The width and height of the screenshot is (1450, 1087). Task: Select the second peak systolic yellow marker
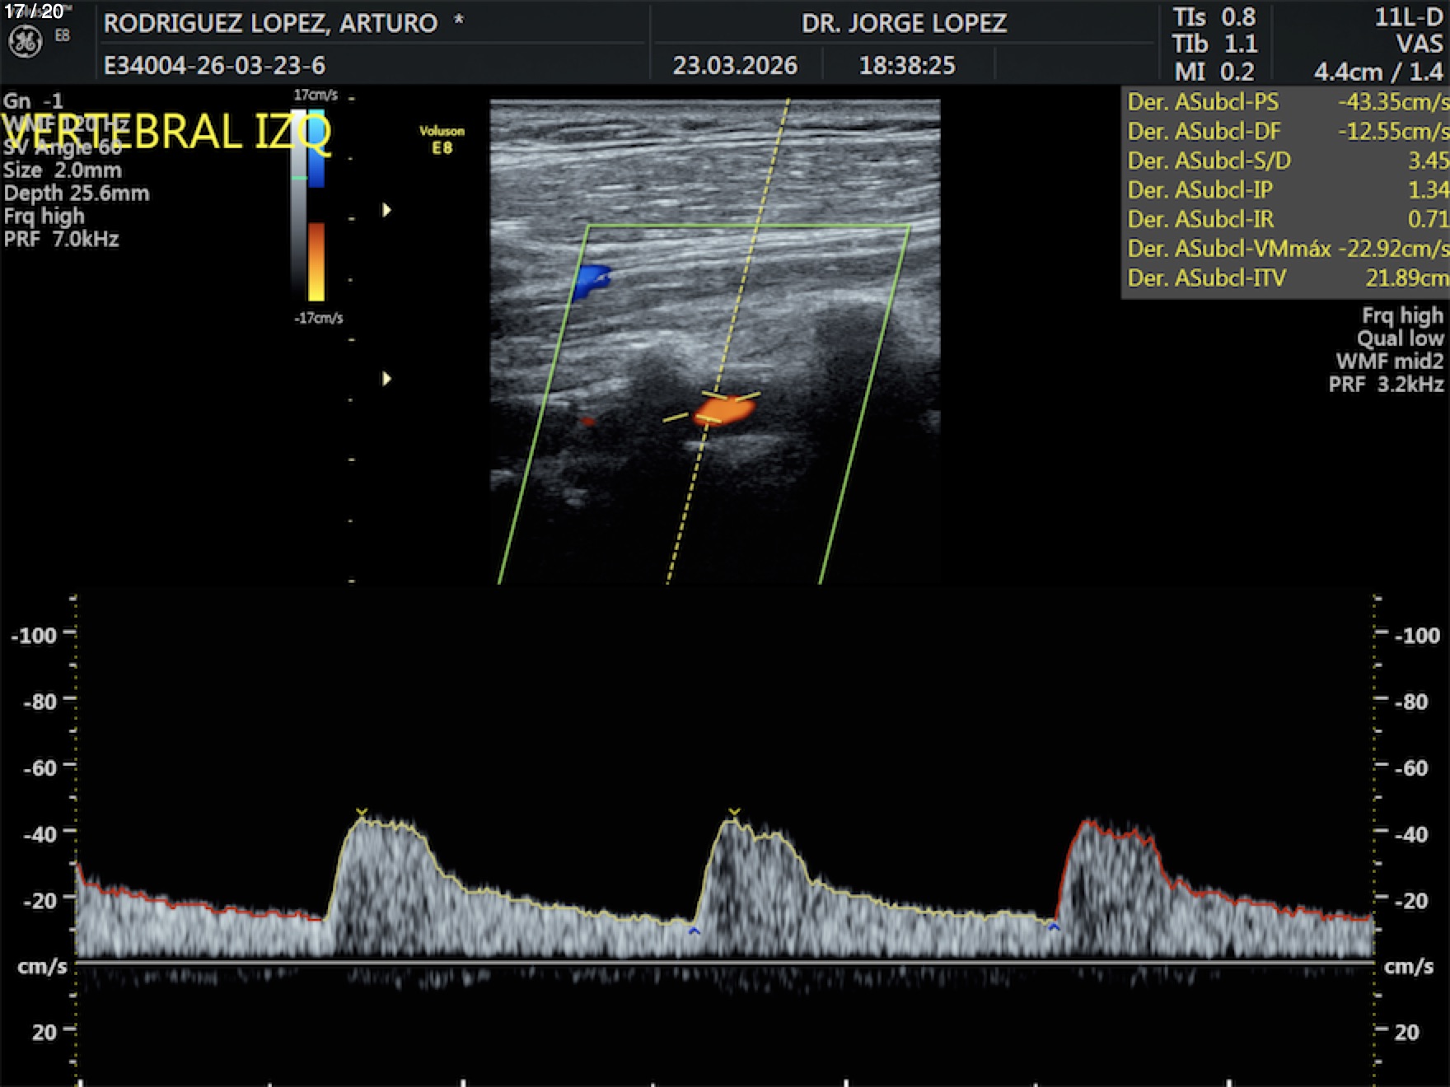click(734, 813)
